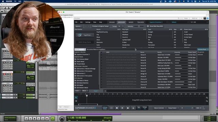This screenshot has width=218, height=122.
Task: Click the Sign. 4/4 time signature box
Action: 139,108
